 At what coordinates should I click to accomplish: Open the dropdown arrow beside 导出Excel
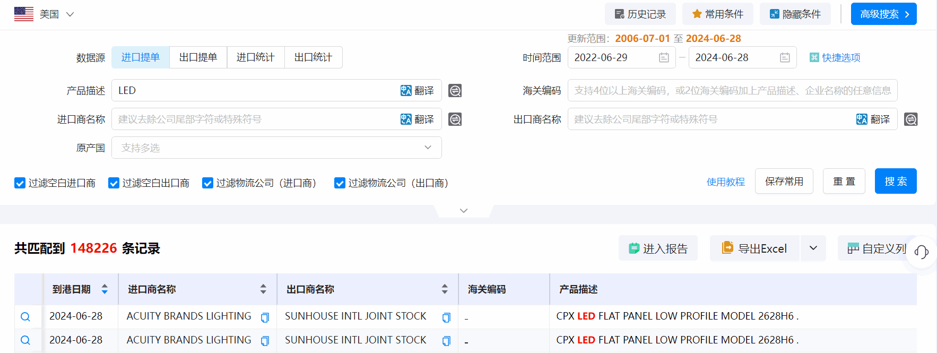click(813, 248)
